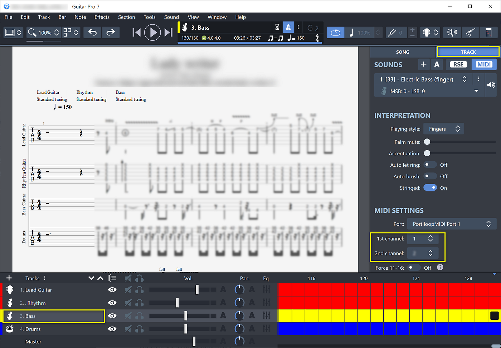Click the display mode screen icon
501x348 pixels.
(10, 33)
